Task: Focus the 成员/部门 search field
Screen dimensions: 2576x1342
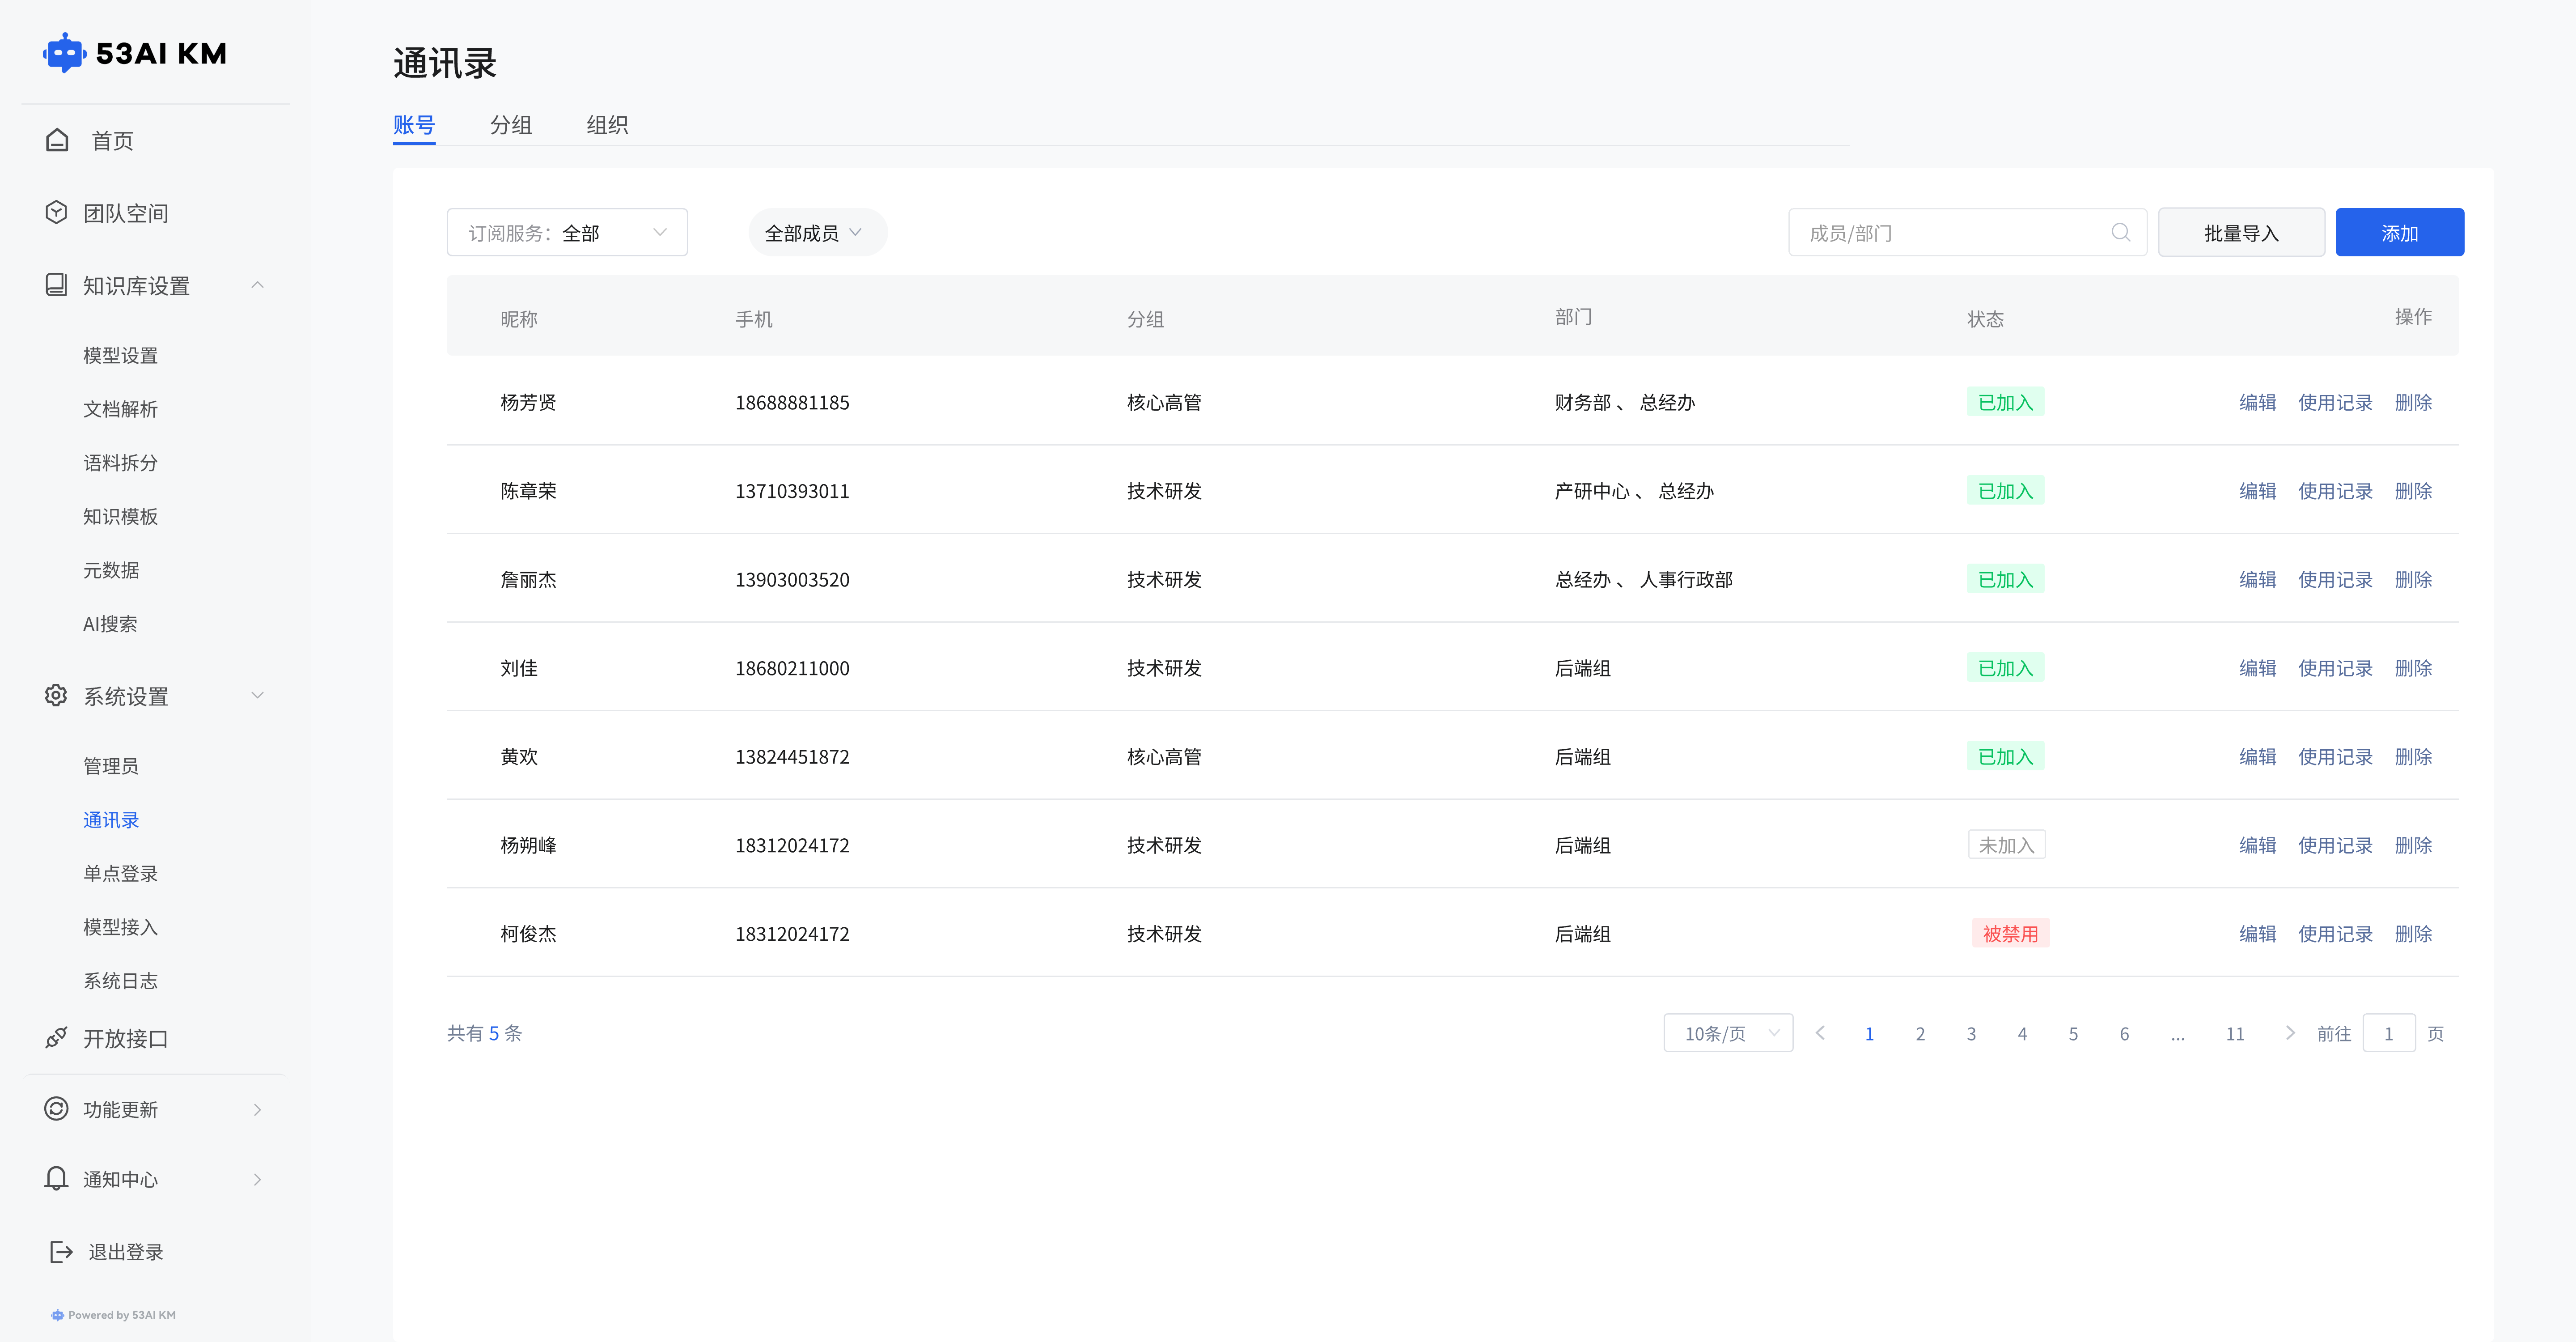Action: [1950, 233]
